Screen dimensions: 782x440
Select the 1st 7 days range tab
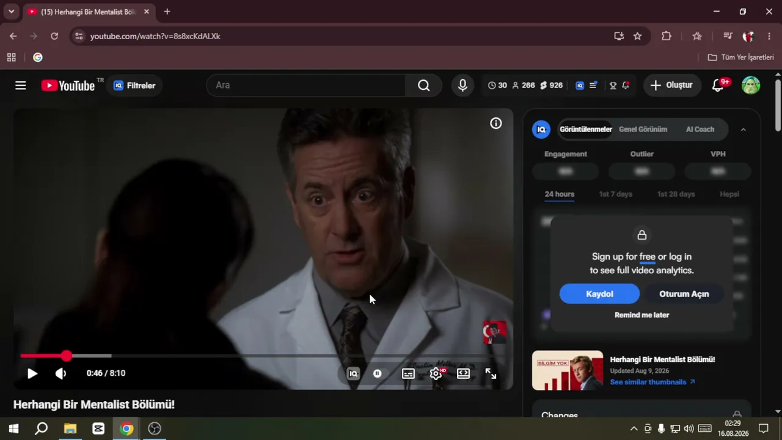click(616, 194)
